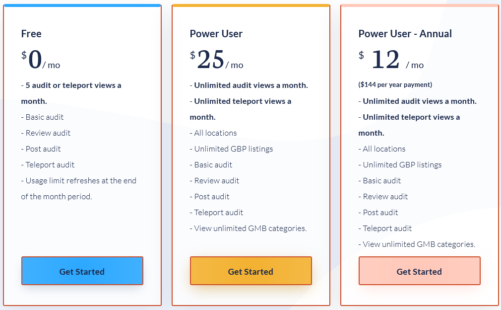501x310 pixels.
Task: Select the monthly Power User card title
Action: click(216, 34)
